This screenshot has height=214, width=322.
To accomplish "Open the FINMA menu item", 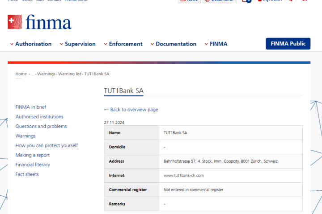I will tap(219, 44).
